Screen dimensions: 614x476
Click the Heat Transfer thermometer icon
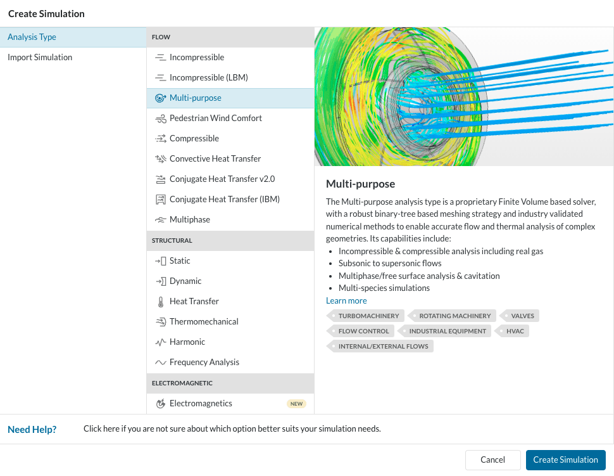tap(160, 302)
